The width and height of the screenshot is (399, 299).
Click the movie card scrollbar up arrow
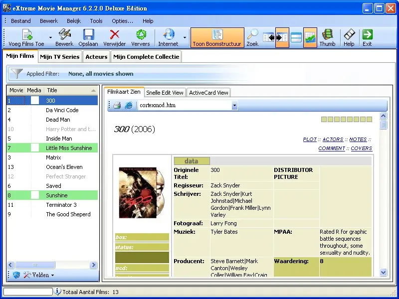383,116
